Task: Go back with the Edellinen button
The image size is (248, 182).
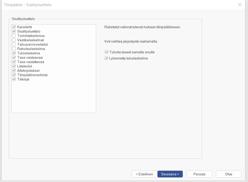Action: [x=144, y=174]
